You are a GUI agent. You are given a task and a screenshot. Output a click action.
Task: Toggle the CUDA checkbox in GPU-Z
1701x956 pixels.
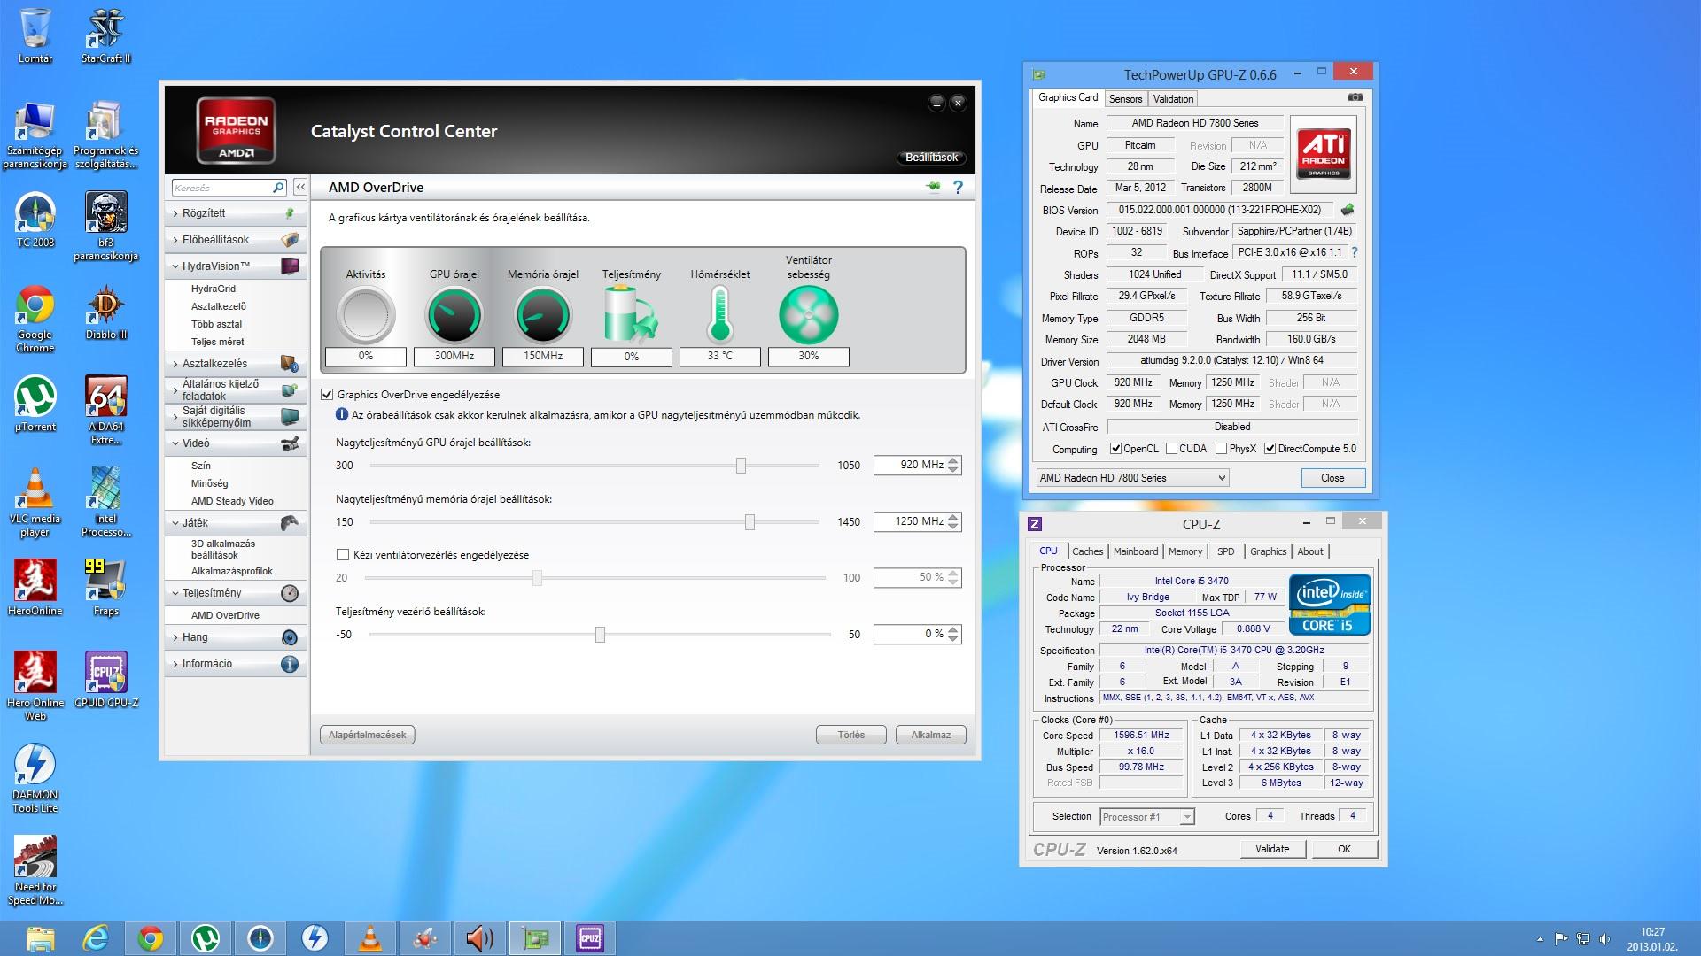coord(1171,449)
